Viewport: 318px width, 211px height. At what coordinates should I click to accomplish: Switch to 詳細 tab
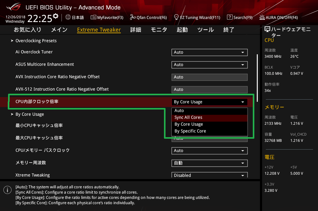click(135, 30)
